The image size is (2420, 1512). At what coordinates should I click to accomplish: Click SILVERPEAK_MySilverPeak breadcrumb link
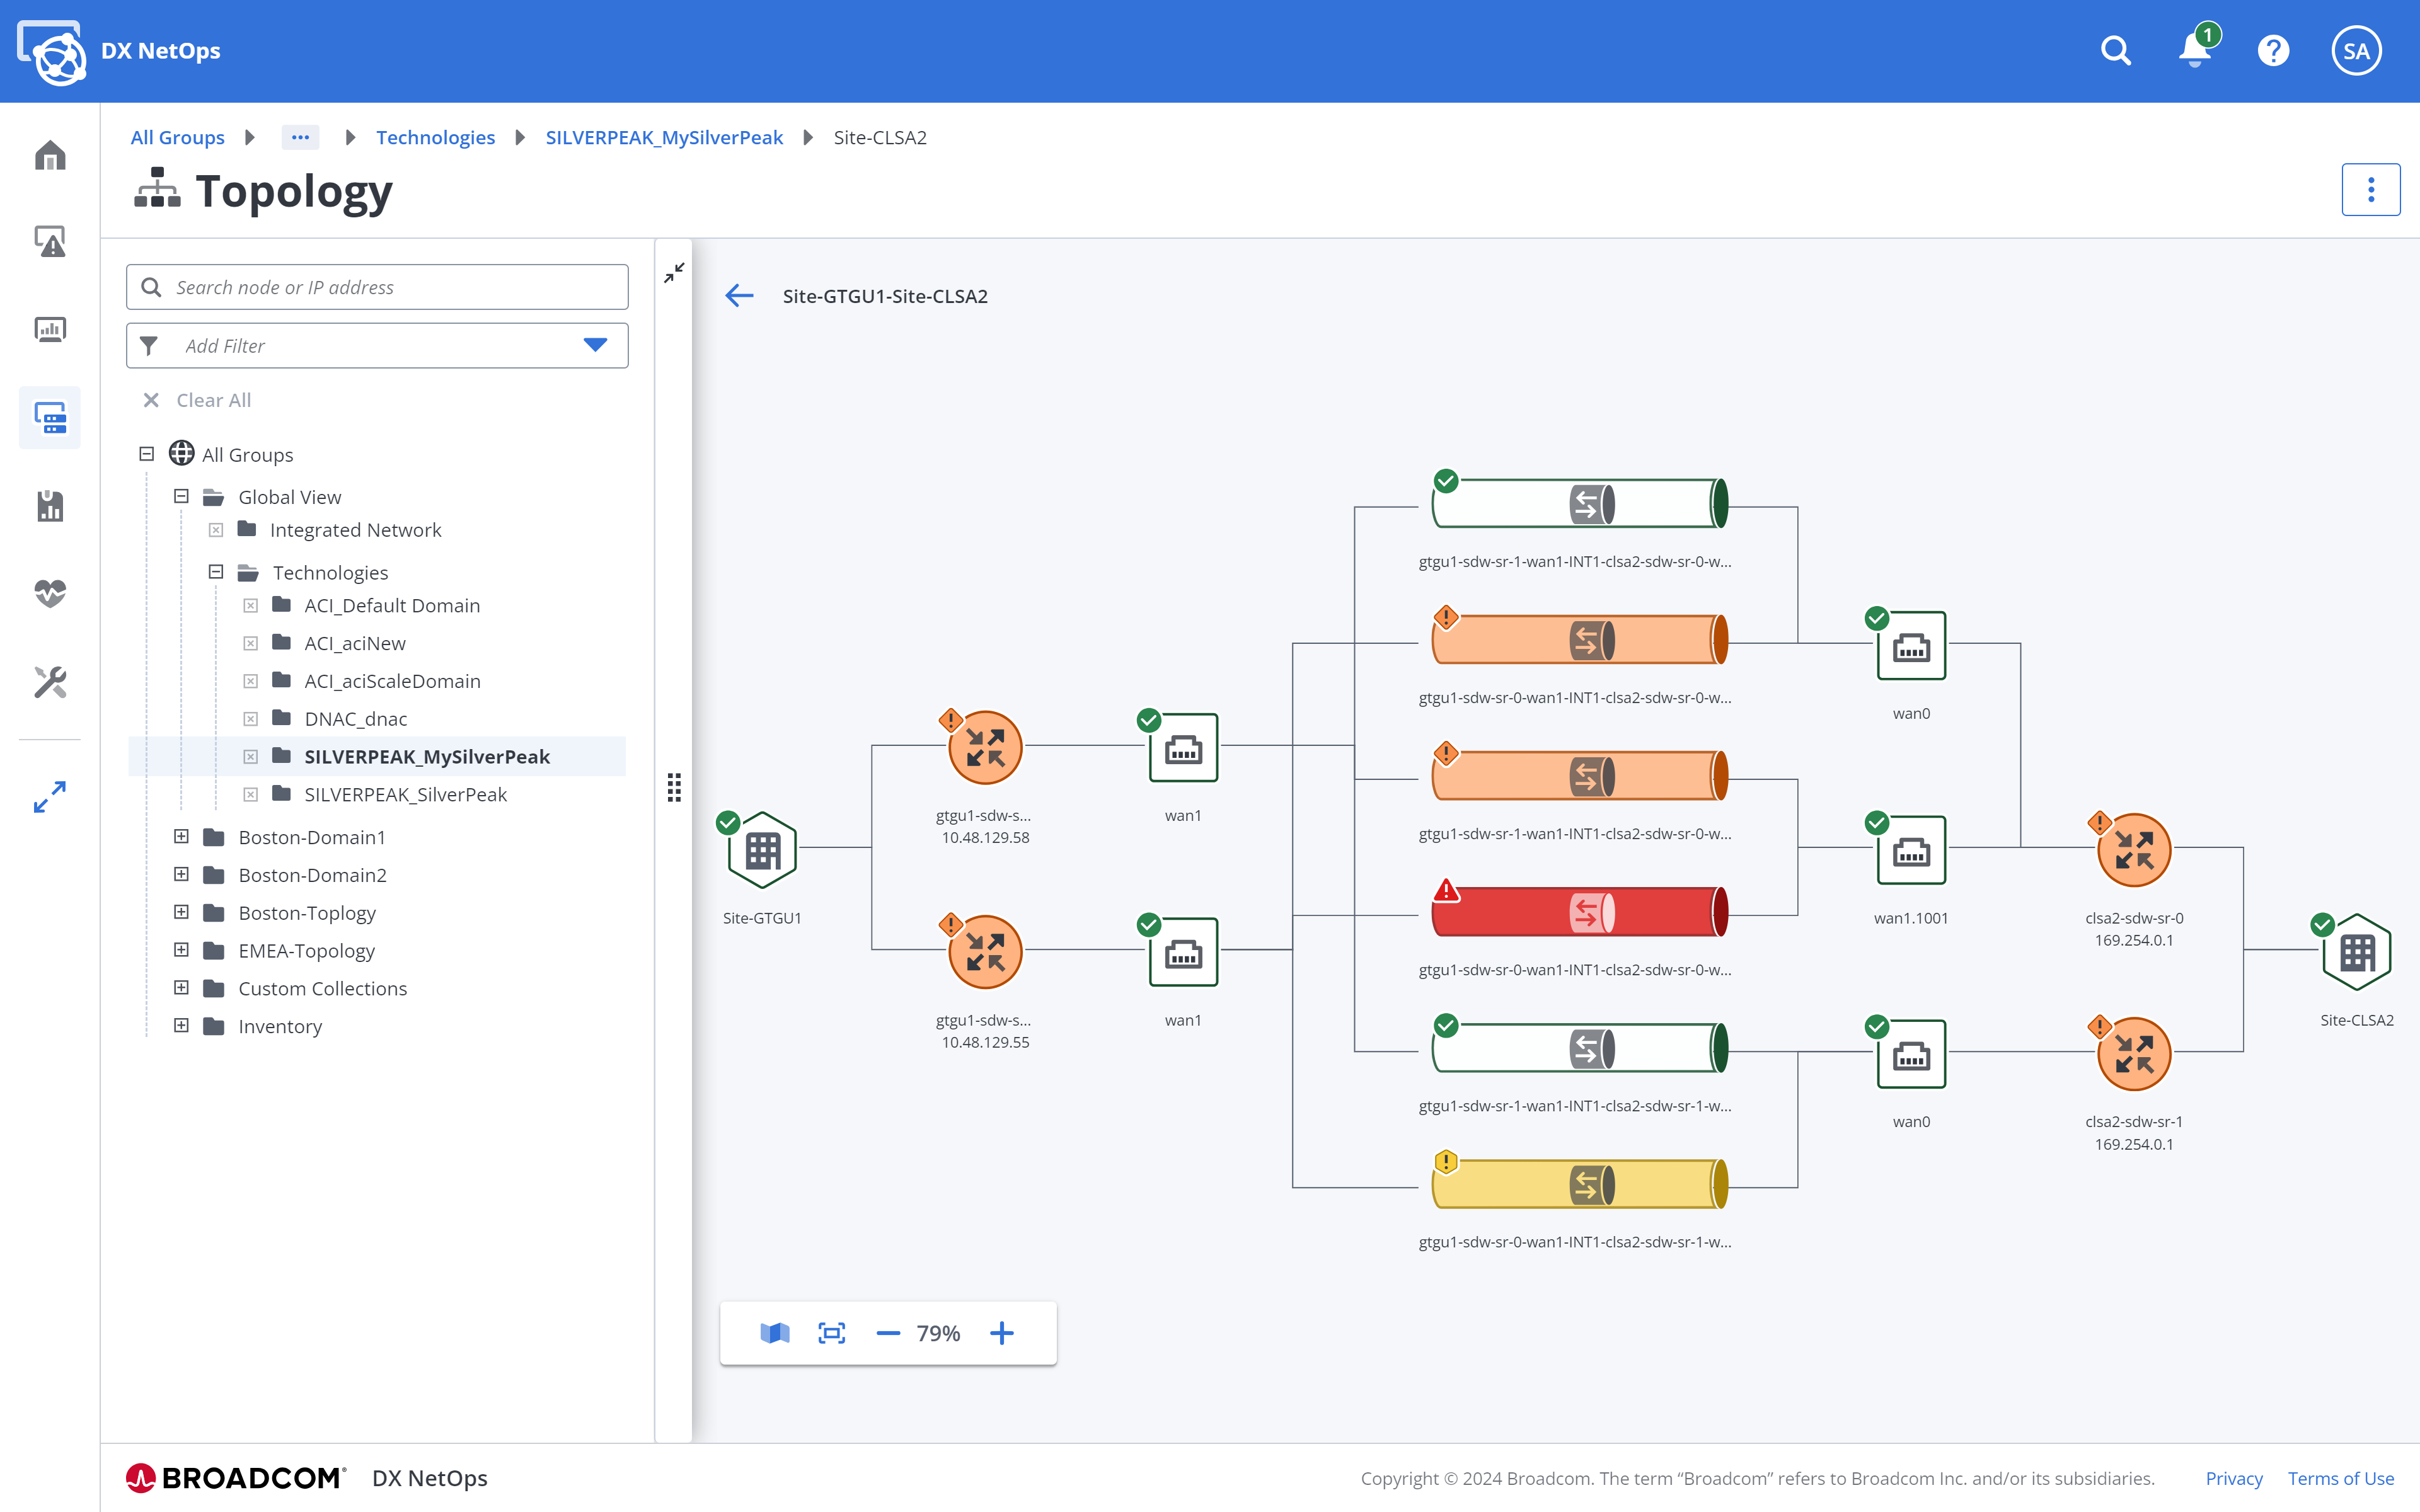[x=664, y=137]
